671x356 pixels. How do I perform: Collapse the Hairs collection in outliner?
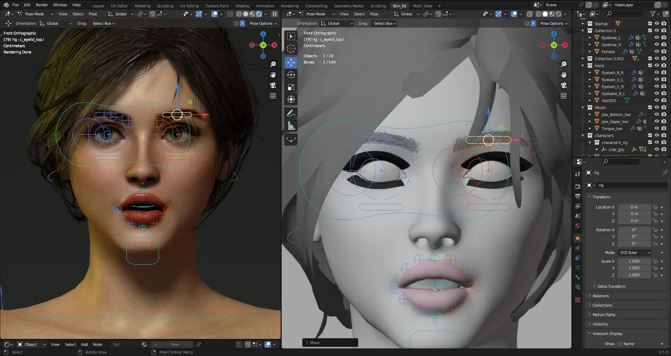[x=583, y=66]
